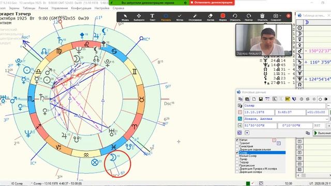Toggle the Прогрессия checkbox
Viewport: 331px width, 186px height.
[x=237, y=165]
